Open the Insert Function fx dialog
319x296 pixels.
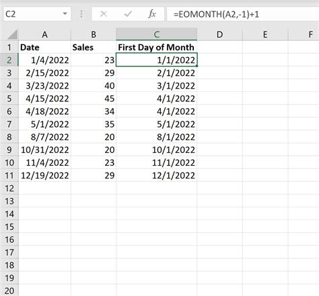152,14
